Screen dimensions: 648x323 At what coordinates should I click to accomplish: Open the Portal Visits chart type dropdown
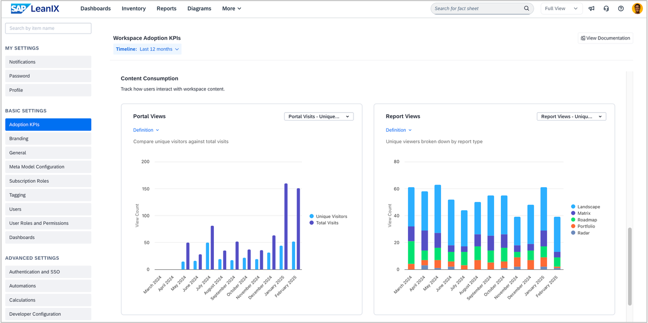[x=318, y=117]
